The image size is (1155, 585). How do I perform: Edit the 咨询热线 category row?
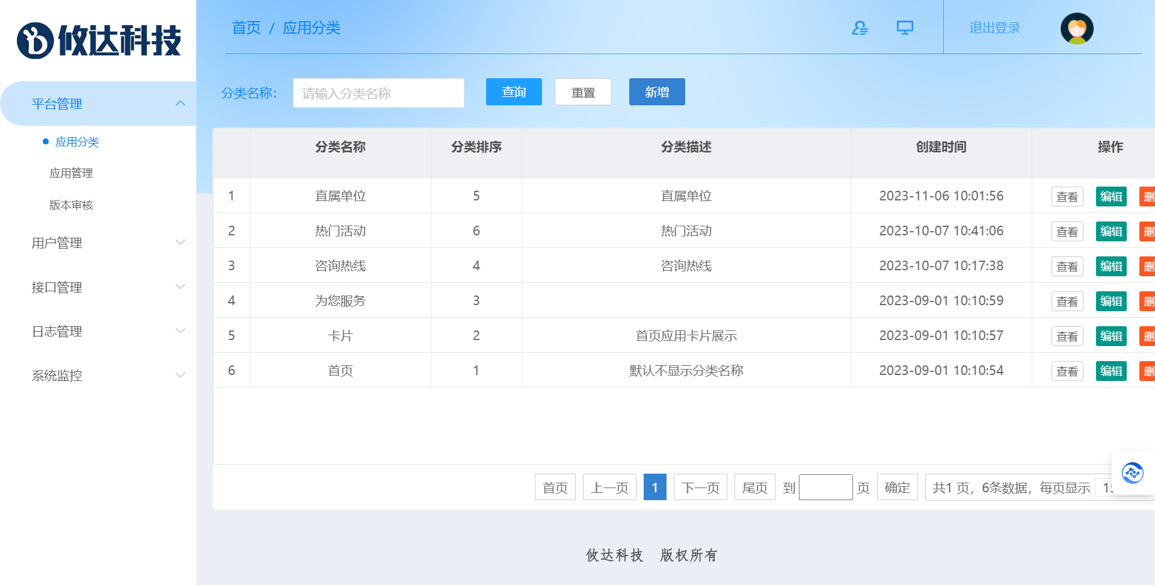coord(1111,266)
